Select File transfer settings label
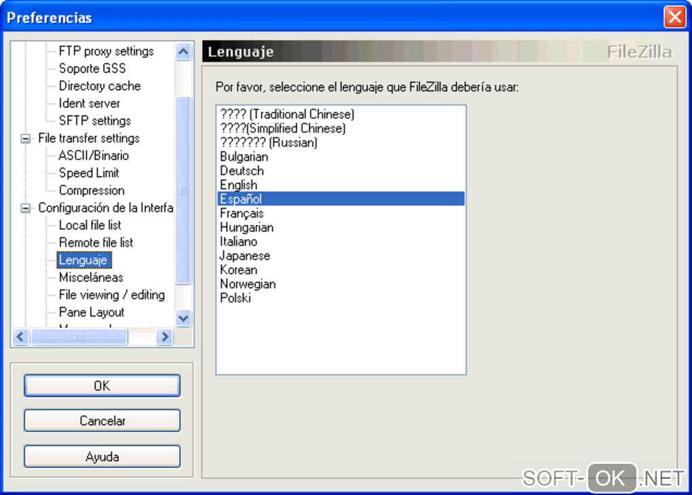692x495 pixels. [x=89, y=138]
